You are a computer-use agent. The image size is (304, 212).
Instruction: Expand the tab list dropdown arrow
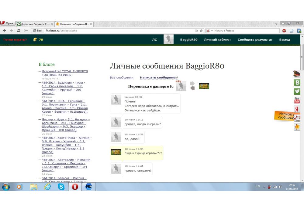pyautogui.click(x=276, y=24)
